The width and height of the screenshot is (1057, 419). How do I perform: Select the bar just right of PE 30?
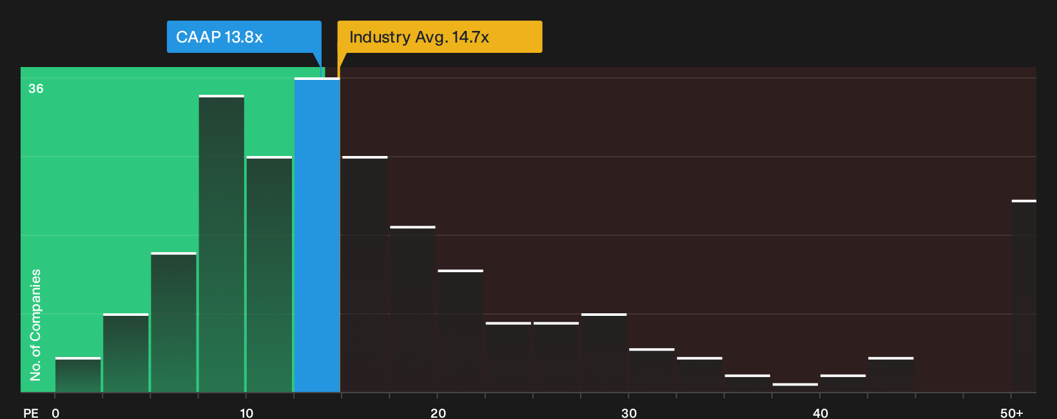652,370
